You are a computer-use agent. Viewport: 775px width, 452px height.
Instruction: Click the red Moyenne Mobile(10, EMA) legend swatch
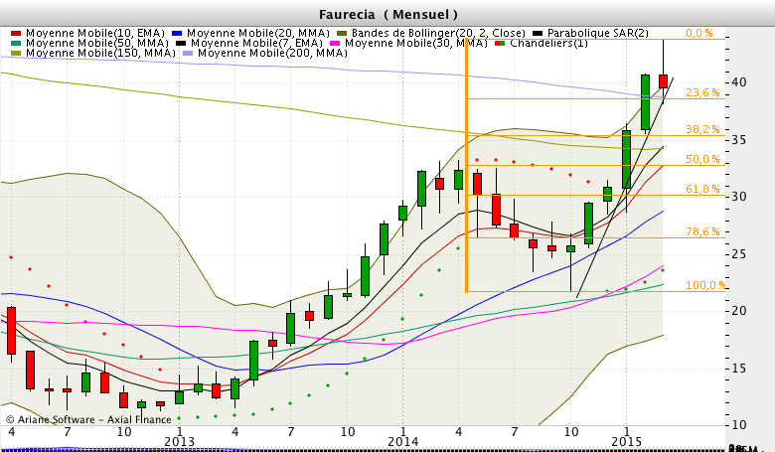(16, 33)
